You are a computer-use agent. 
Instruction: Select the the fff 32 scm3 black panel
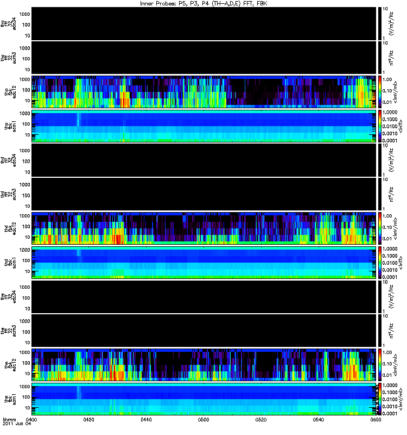[204, 331]
